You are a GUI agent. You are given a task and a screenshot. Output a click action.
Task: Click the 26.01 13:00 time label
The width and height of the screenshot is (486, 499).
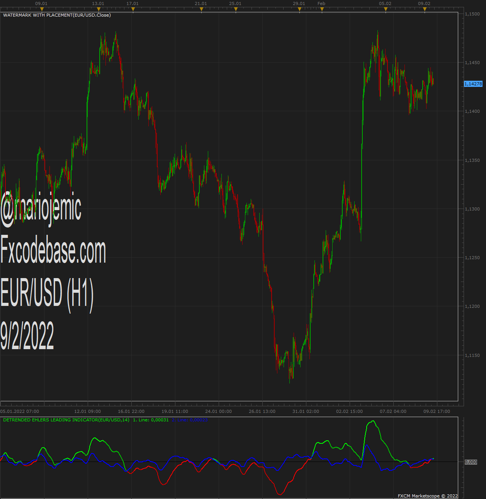coord(262,411)
